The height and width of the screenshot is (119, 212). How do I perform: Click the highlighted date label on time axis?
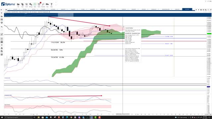123,114
